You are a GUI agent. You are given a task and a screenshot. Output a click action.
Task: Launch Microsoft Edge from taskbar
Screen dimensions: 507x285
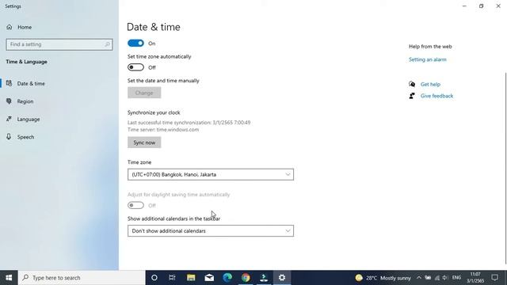tap(227, 278)
